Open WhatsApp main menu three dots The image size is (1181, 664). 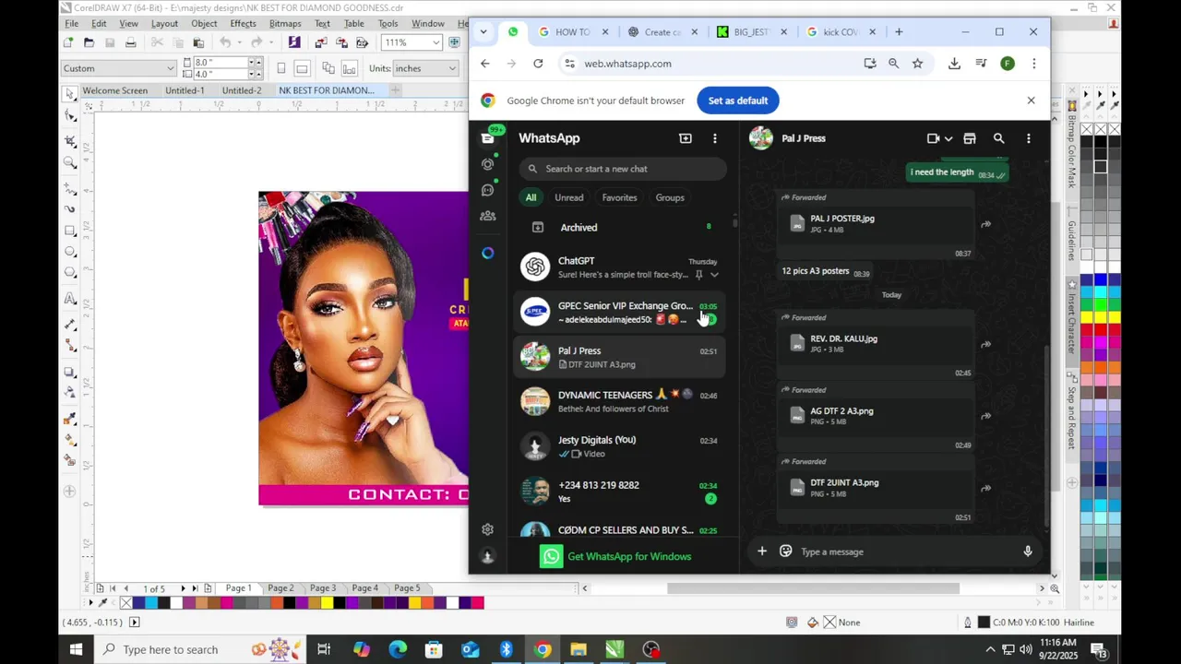tap(714, 138)
